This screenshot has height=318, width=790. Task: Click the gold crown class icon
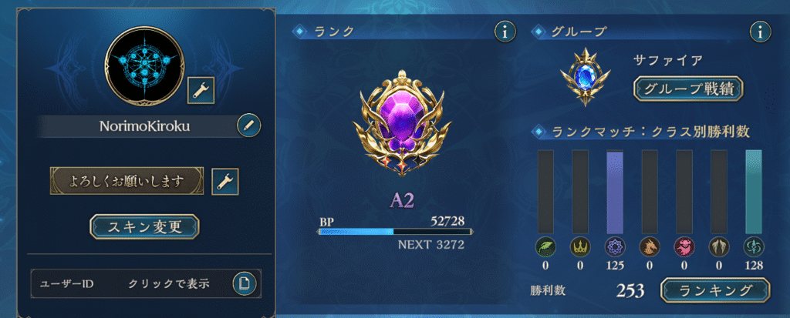(580, 248)
